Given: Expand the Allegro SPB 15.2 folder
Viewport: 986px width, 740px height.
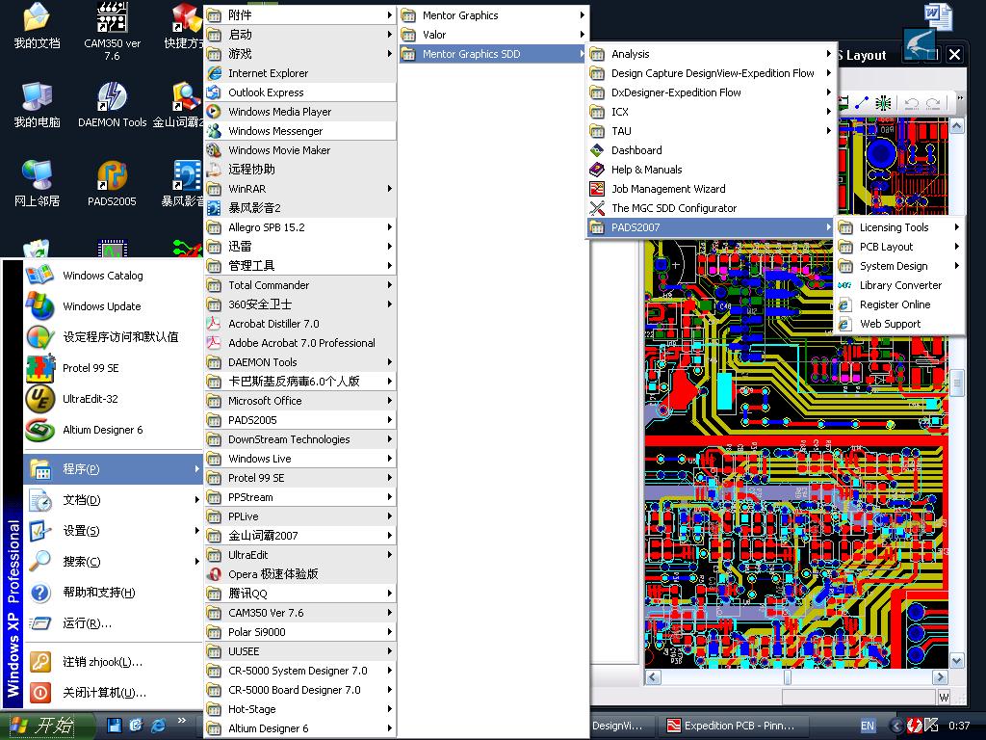Looking at the screenshot, I should 300,227.
